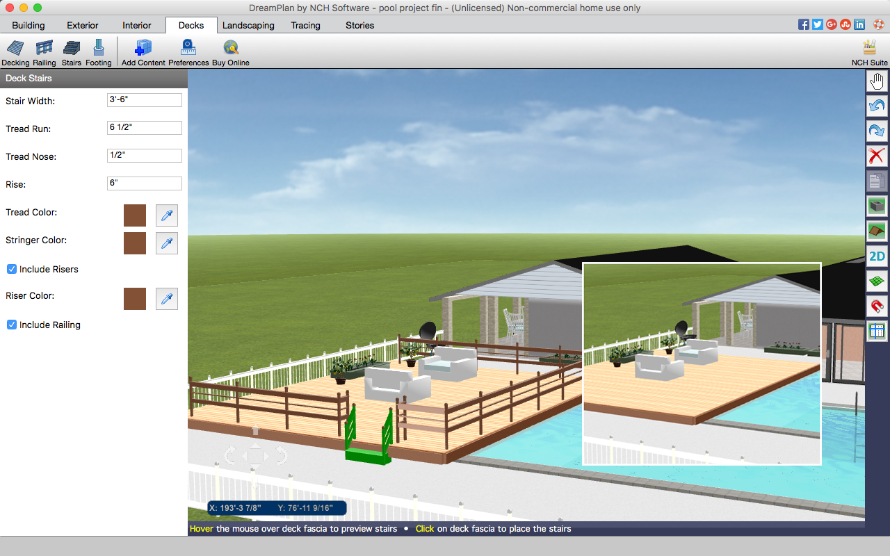Open the NCH Suite
890x556 pixels.
(869, 53)
